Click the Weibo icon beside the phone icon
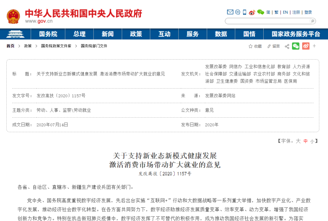Image resolution: width=328 pixels, height=221 pixels. point(252,12)
